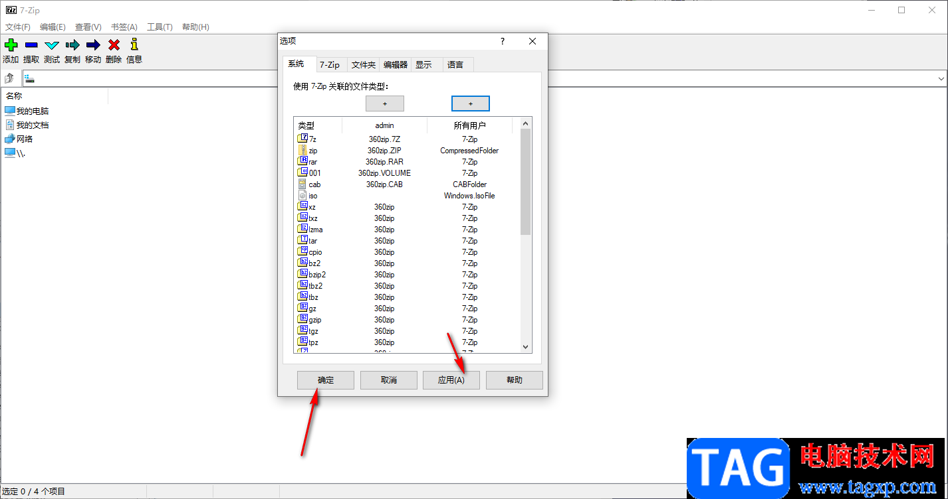Image resolution: width=948 pixels, height=499 pixels.
Task: Click the 取消 button
Action: coord(389,380)
